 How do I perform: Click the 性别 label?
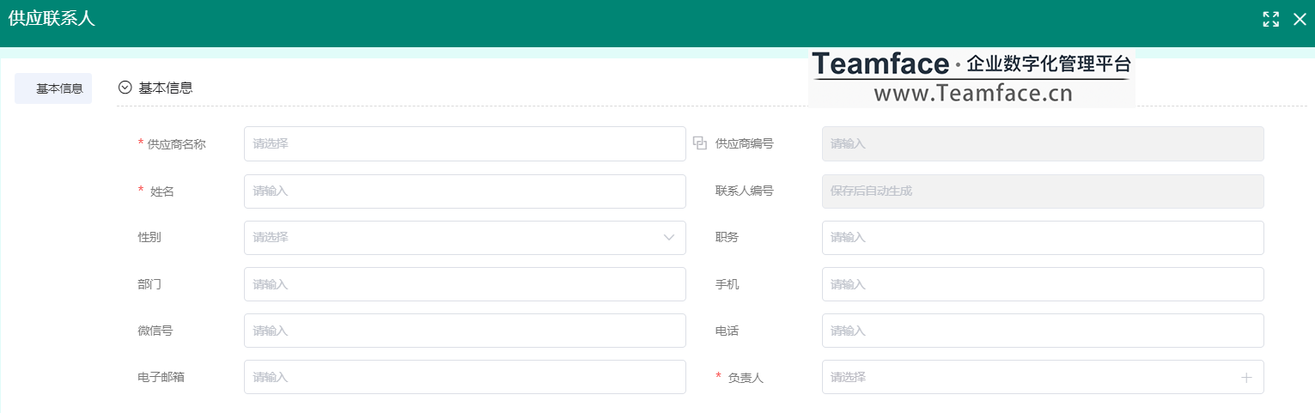click(149, 238)
